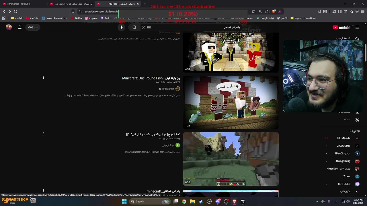Screen dimensions: 367x206
Task: Click the magnifier search button
Action: coord(134,27)
